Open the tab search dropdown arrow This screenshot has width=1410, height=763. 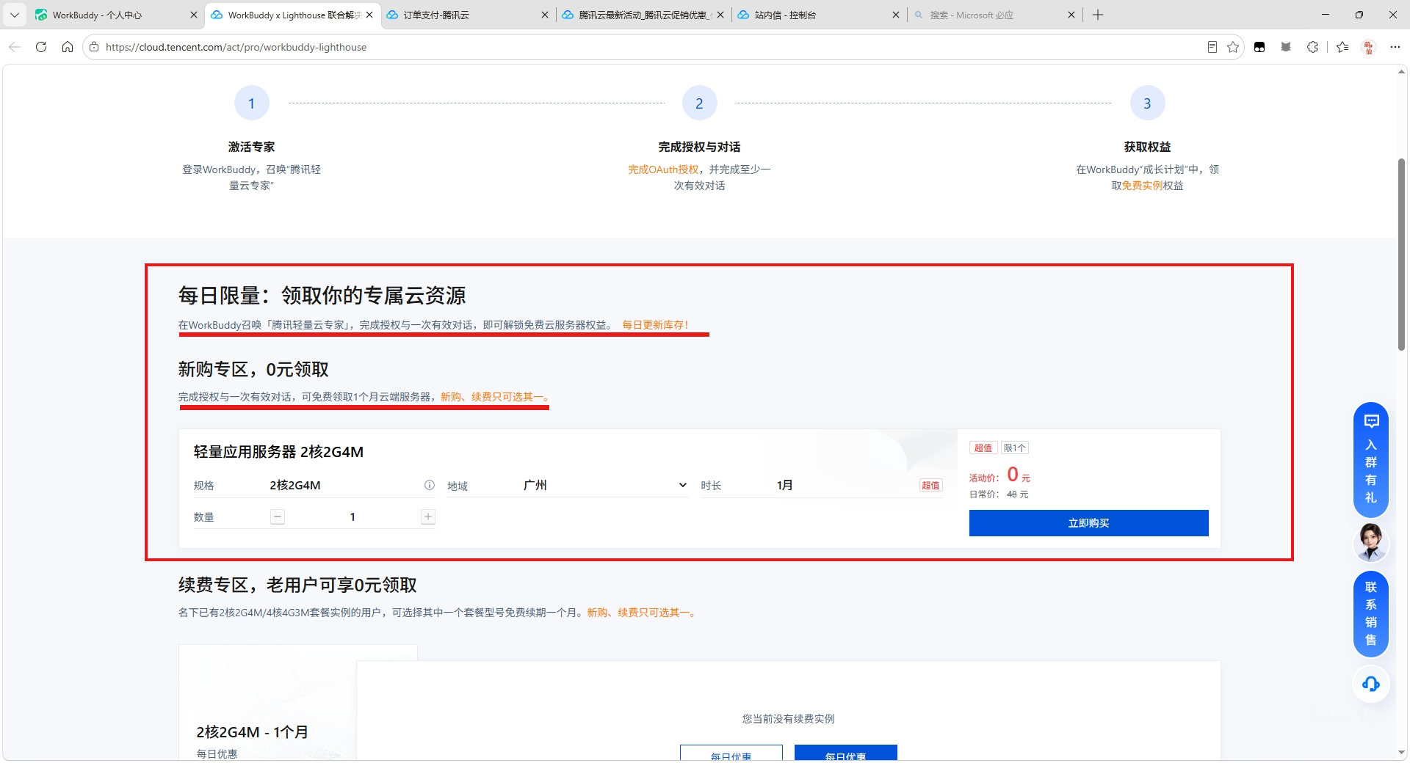[x=15, y=15]
